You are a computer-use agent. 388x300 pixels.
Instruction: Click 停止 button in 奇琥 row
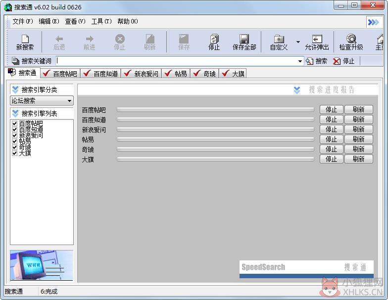[x=332, y=149]
